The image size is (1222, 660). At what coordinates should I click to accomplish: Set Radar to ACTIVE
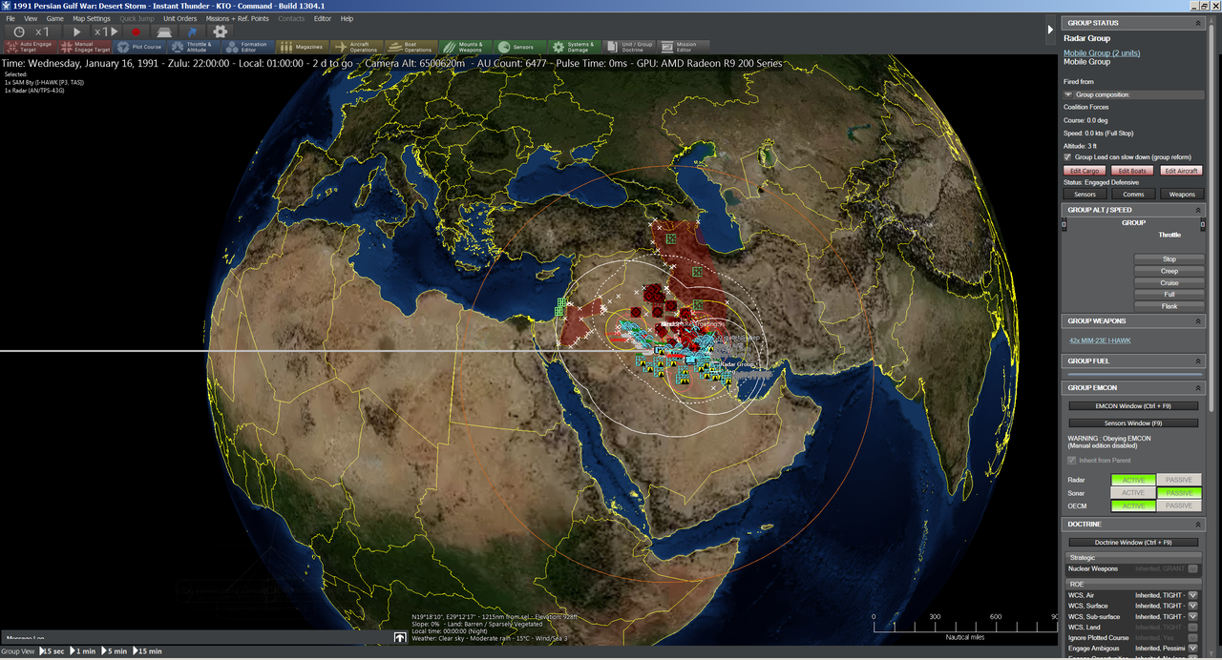(1133, 480)
